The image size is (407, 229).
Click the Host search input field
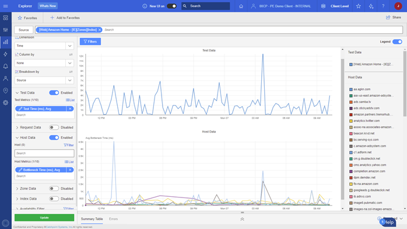click(x=44, y=154)
